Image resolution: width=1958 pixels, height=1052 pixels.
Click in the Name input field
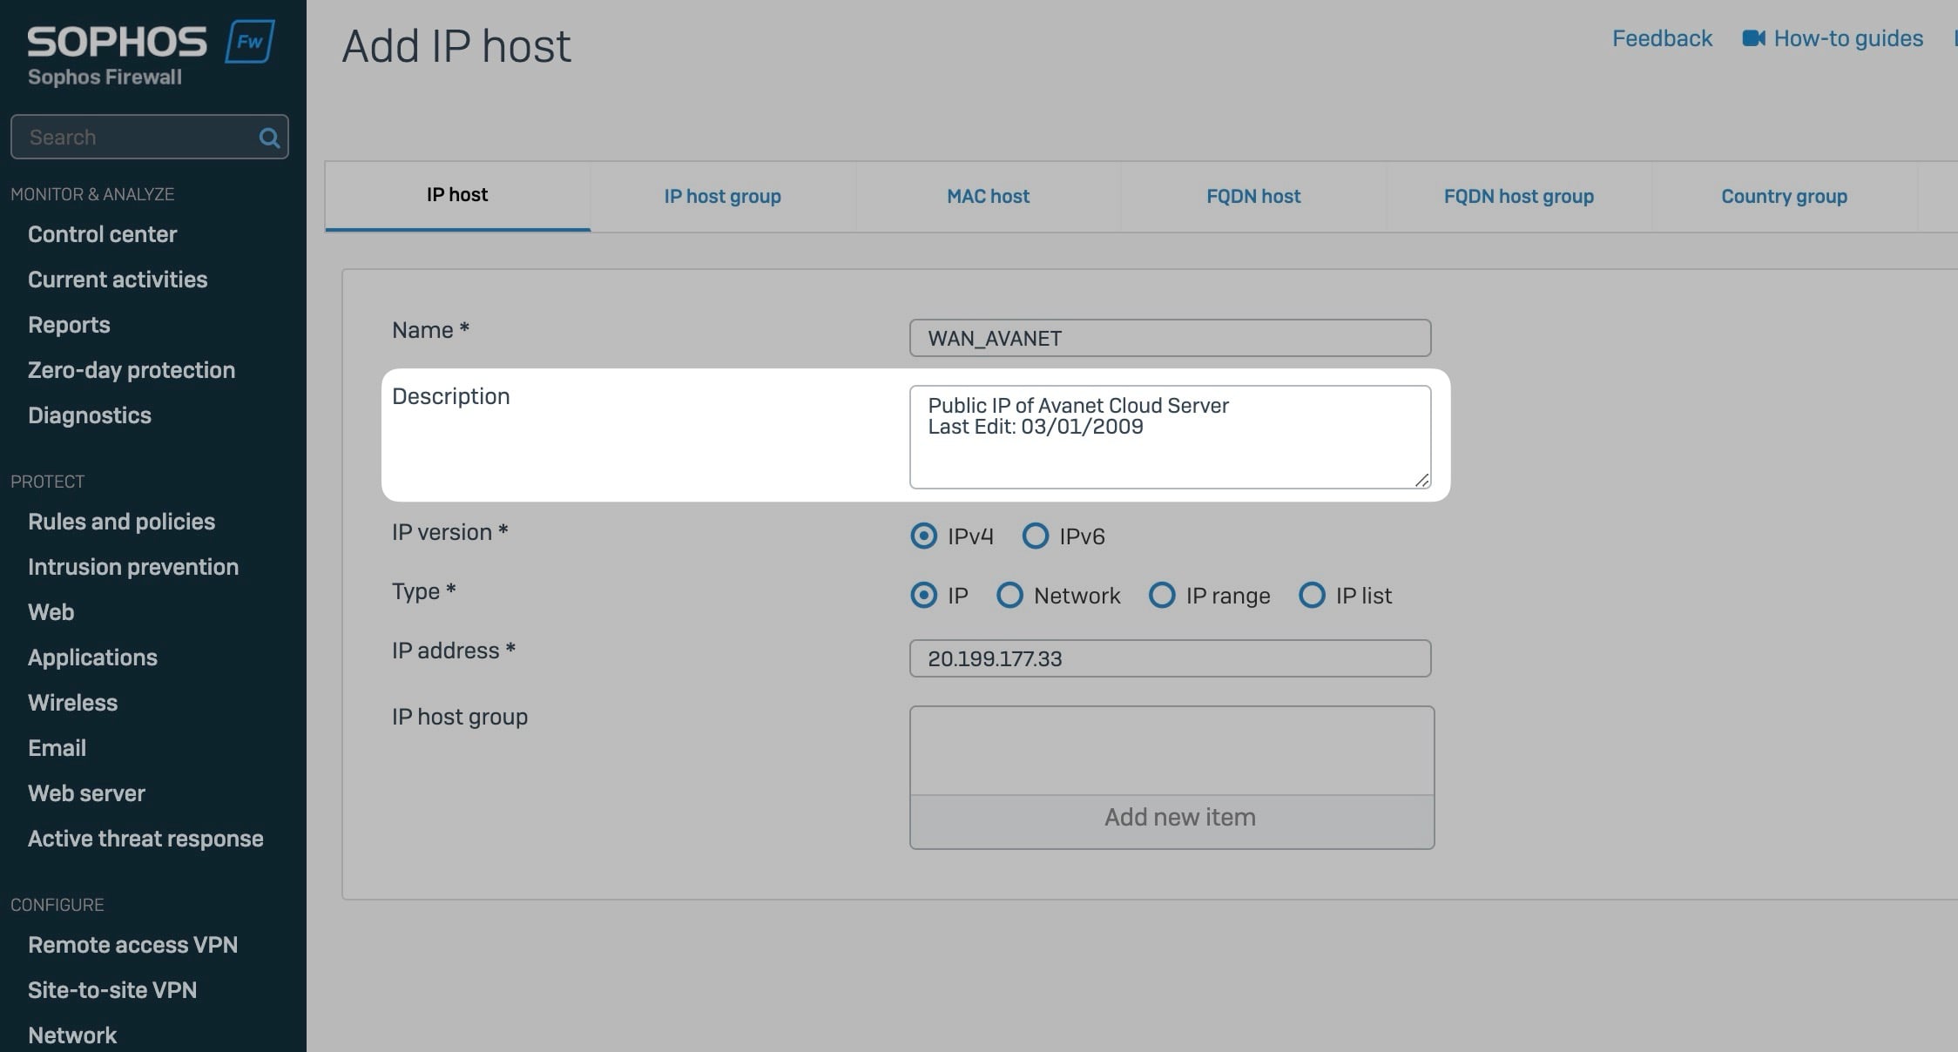[x=1169, y=338]
